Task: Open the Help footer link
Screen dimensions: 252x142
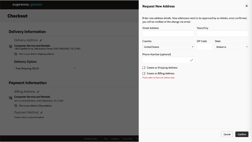Action: click(x=106, y=139)
